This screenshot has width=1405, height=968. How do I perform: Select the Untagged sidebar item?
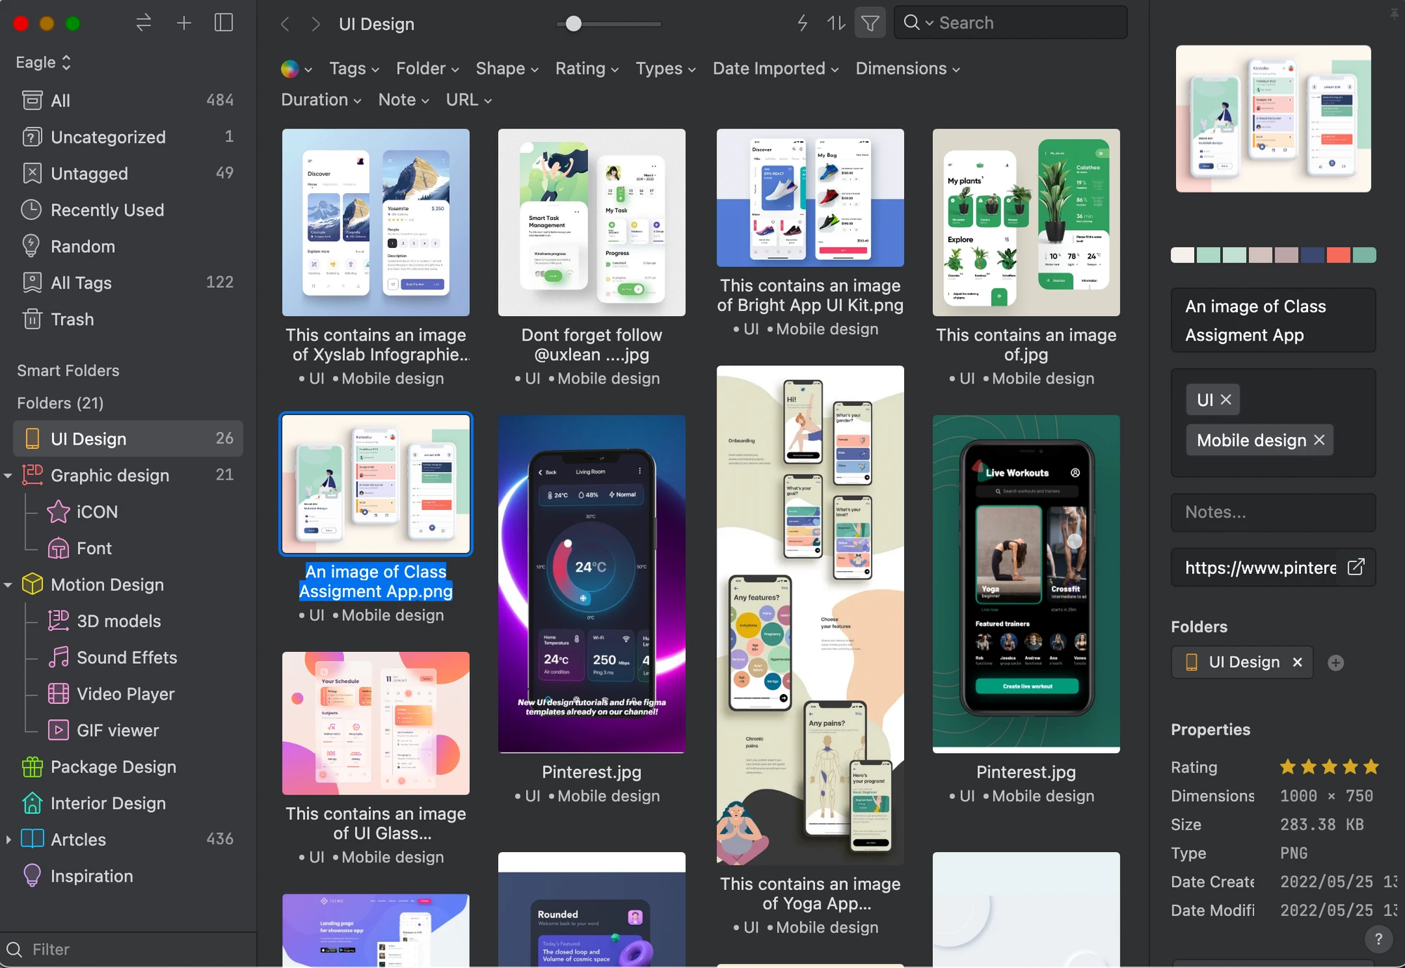(89, 174)
